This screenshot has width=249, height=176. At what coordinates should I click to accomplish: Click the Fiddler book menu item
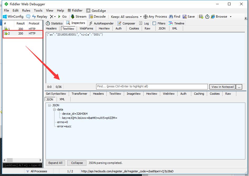pyautogui.click(x=75, y=11)
